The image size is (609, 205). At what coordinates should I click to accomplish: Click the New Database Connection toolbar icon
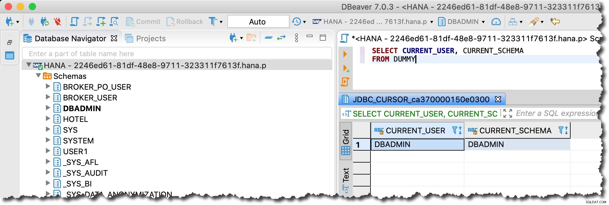tap(9, 22)
